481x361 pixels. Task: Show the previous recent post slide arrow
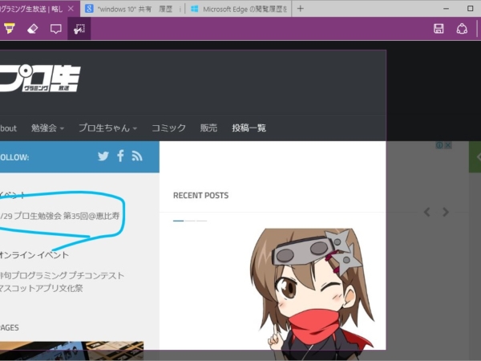click(x=426, y=212)
